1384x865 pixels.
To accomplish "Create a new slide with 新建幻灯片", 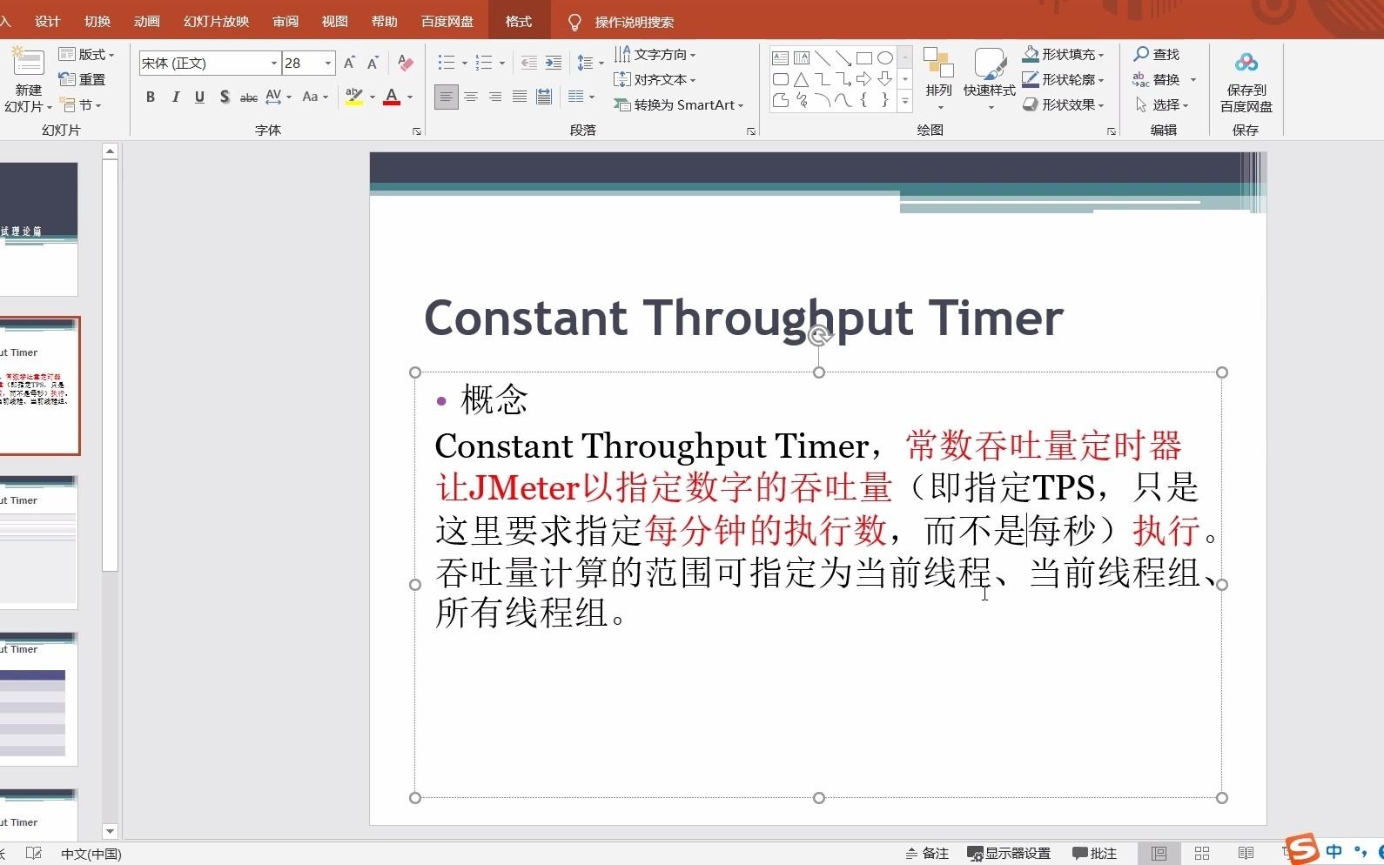I will click(28, 80).
